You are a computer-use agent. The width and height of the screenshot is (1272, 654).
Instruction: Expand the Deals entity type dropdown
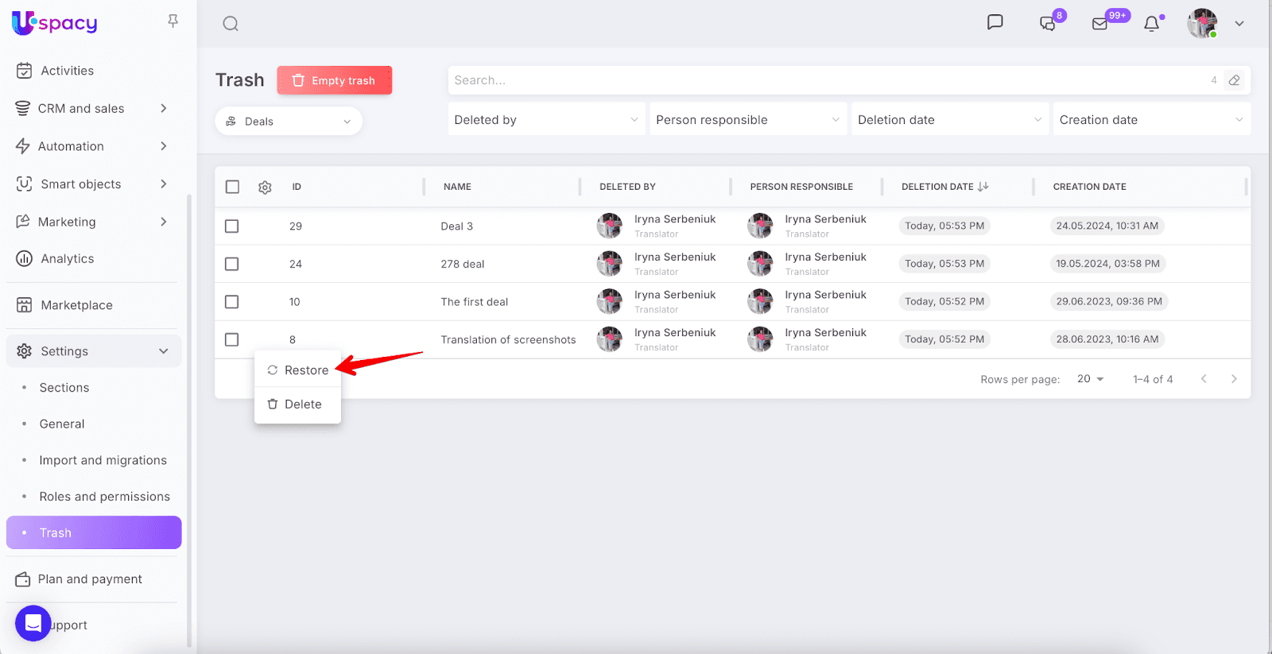(x=289, y=122)
